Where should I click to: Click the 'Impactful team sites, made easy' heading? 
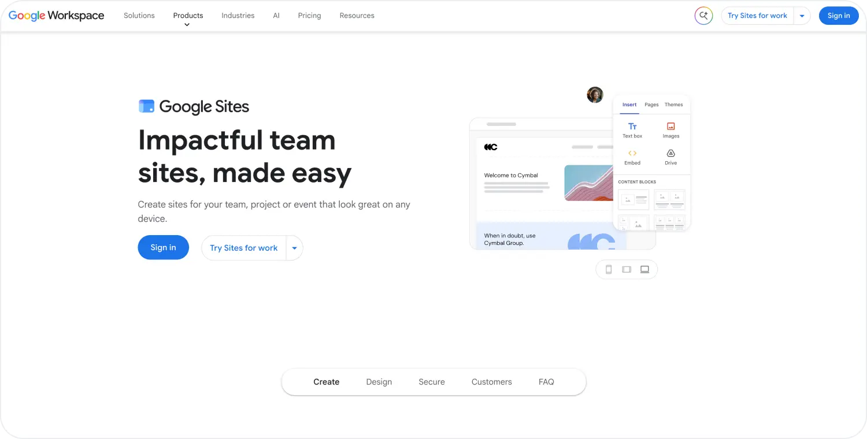point(244,157)
